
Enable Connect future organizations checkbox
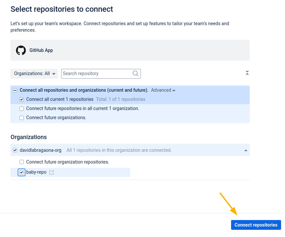(22, 118)
